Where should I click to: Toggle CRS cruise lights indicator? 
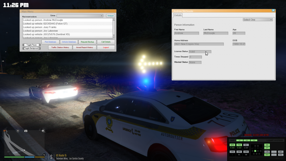(x=267, y=152)
